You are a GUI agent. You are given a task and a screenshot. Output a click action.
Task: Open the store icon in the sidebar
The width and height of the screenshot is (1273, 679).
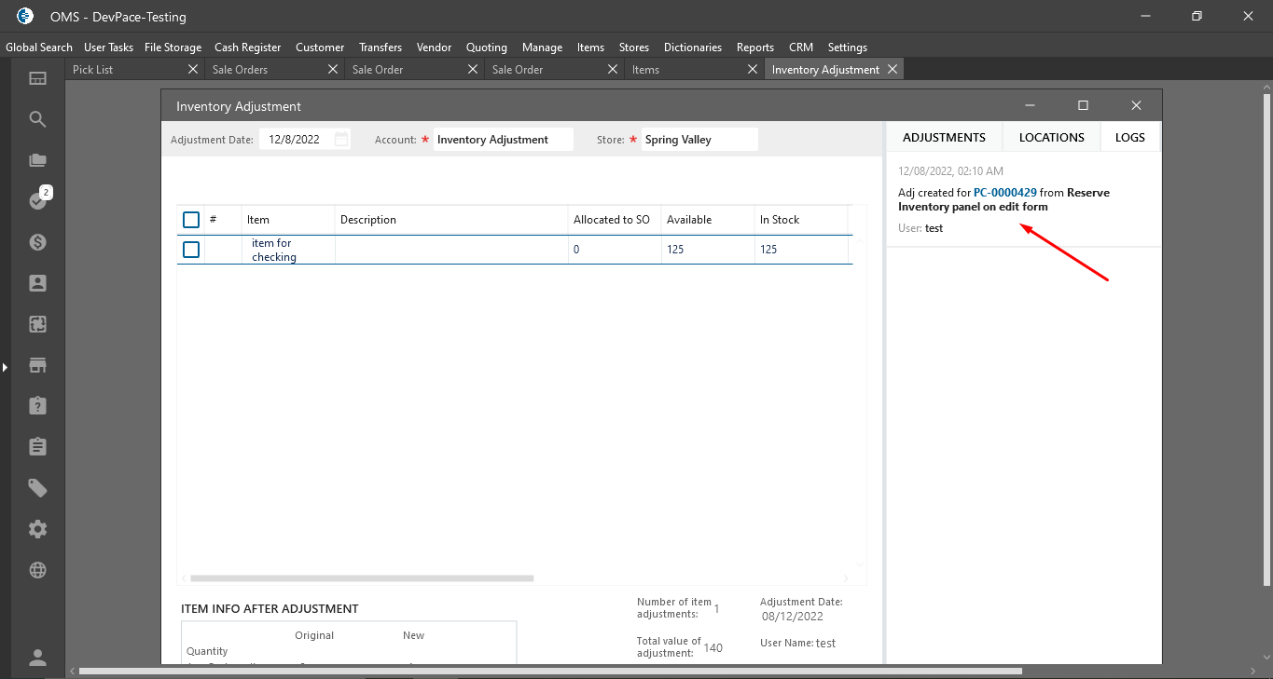coord(37,365)
